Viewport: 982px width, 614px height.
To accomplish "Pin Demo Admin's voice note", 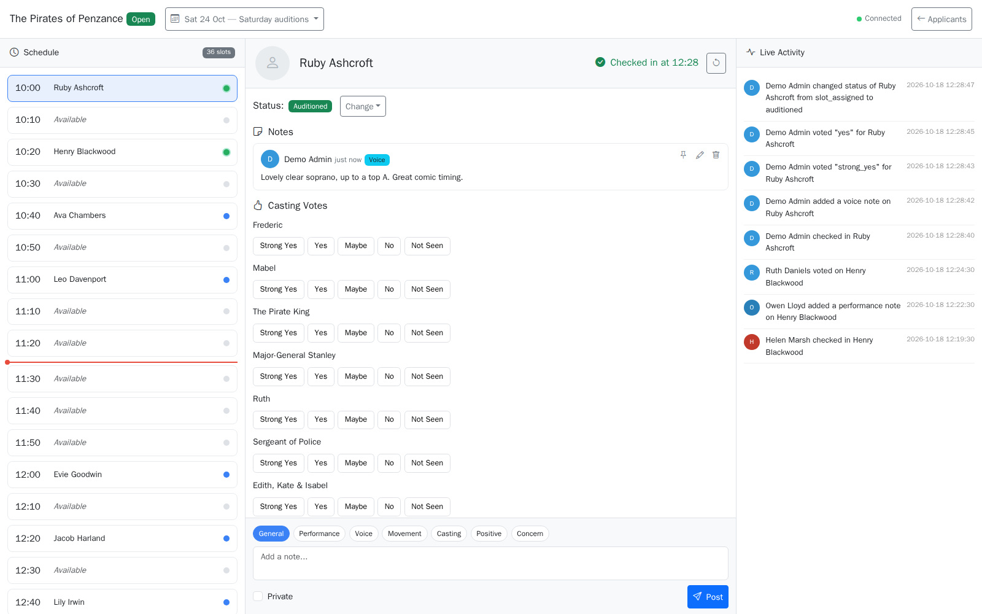I will tap(683, 155).
